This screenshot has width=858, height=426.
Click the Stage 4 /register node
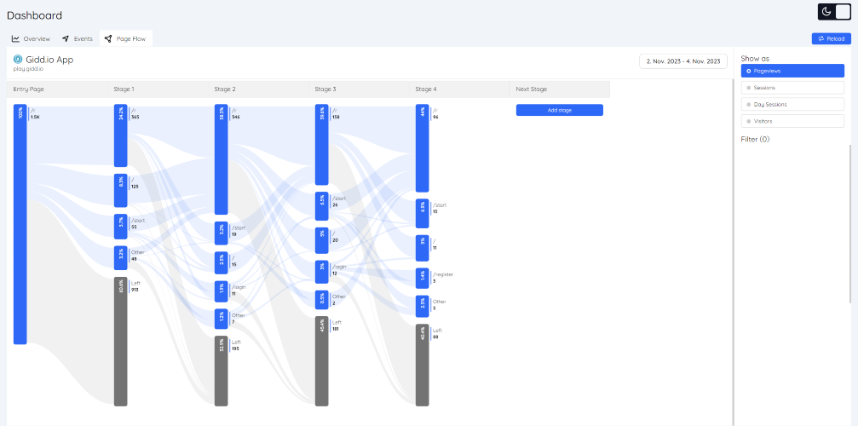pos(422,279)
